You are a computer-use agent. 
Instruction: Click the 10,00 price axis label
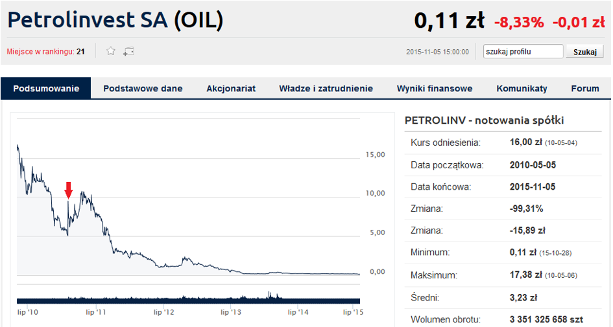pos(376,193)
